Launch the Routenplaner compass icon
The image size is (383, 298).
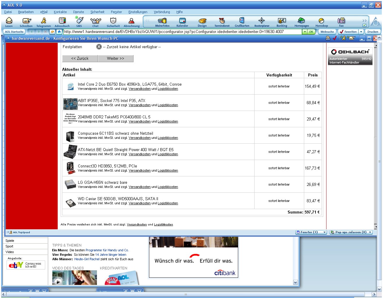click(262, 22)
